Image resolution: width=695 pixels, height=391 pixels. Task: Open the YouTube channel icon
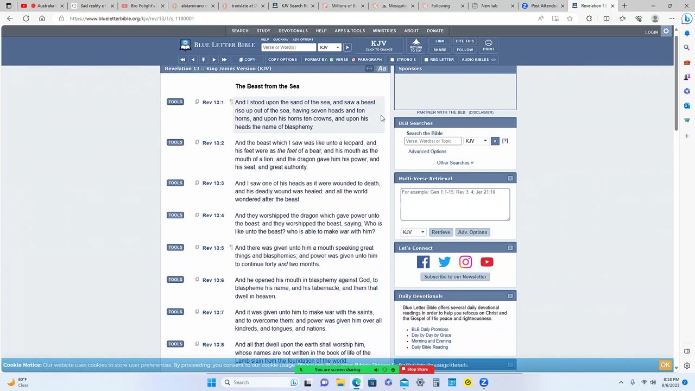pyautogui.click(x=486, y=262)
